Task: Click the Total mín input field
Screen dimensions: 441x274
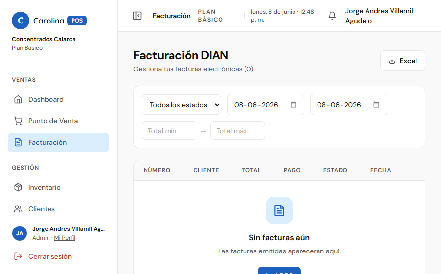Action: [169, 131]
